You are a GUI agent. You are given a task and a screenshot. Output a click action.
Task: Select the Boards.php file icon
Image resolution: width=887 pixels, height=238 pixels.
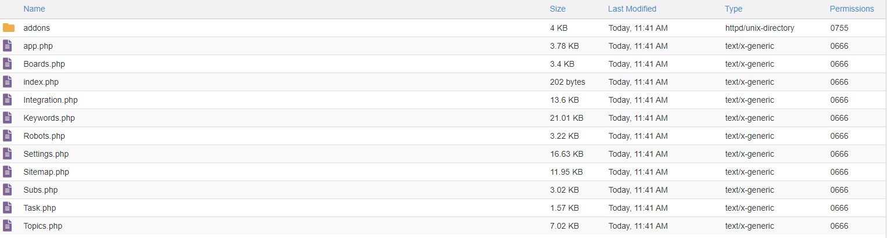pyautogui.click(x=8, y=64)
